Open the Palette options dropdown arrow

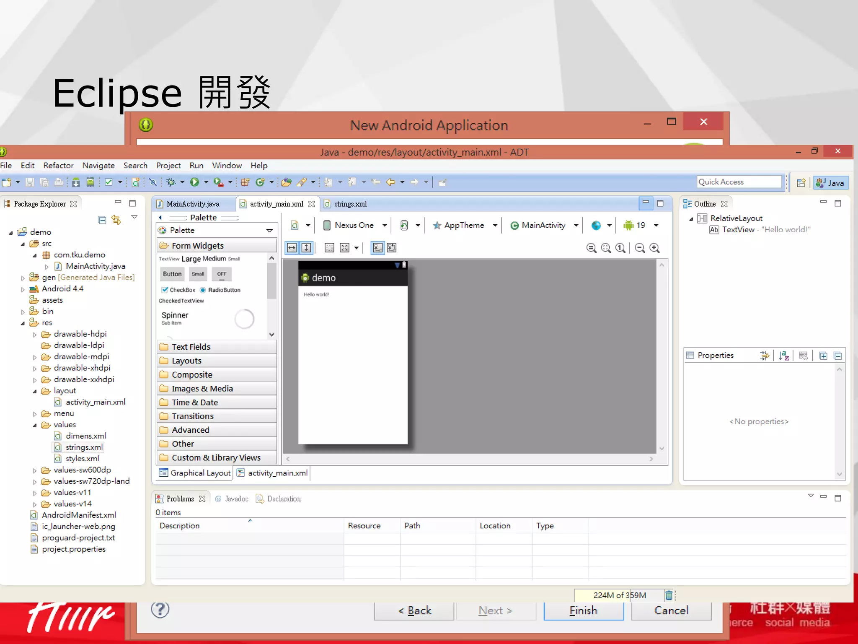[269, 230]
